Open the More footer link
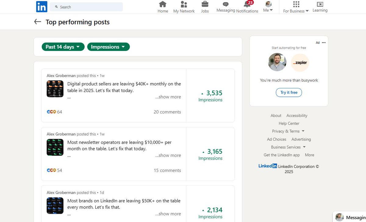 tap(309, 155)
